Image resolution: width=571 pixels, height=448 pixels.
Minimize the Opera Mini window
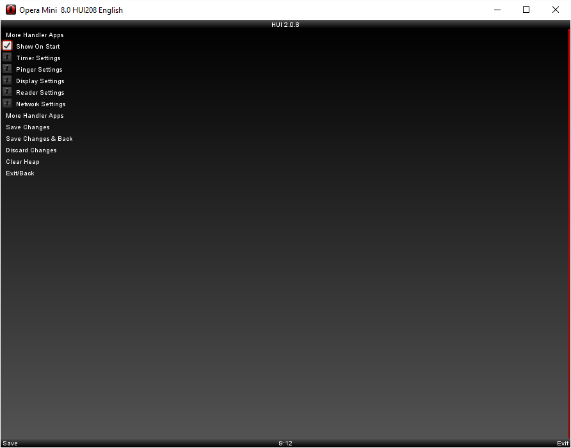[x=497, y=10]
